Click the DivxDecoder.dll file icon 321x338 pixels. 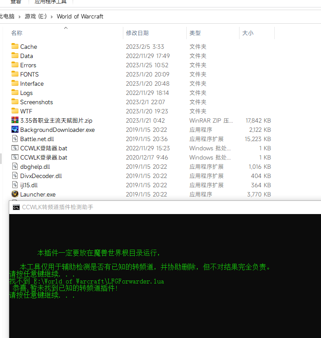pos(15,176)
